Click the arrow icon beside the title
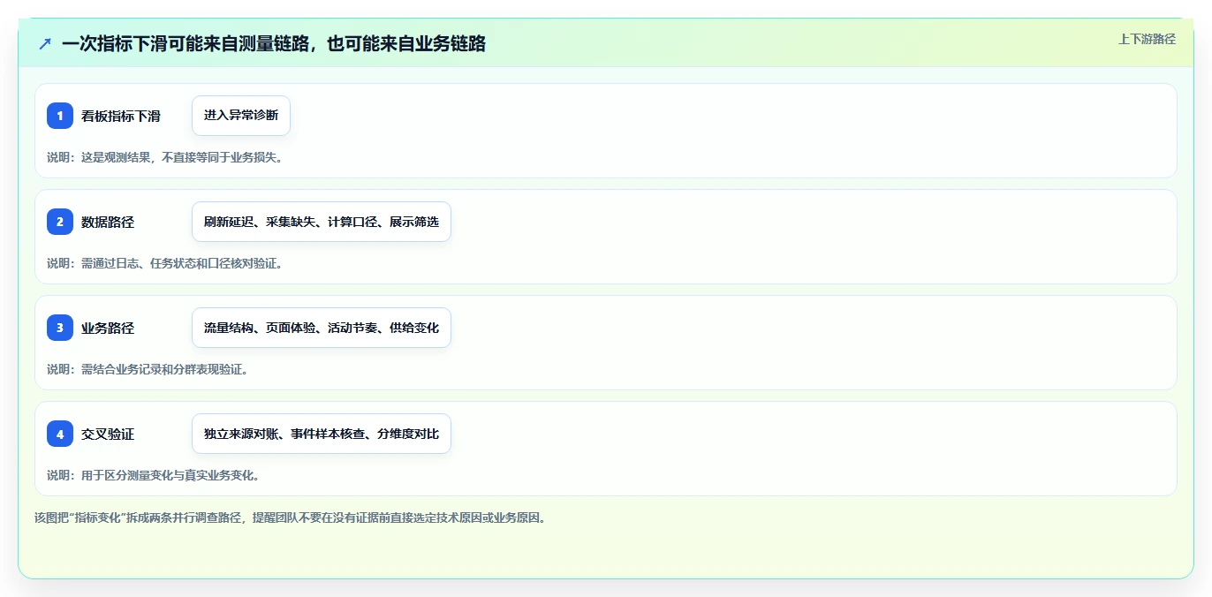 pyautogui.click(x=45, y=43)
